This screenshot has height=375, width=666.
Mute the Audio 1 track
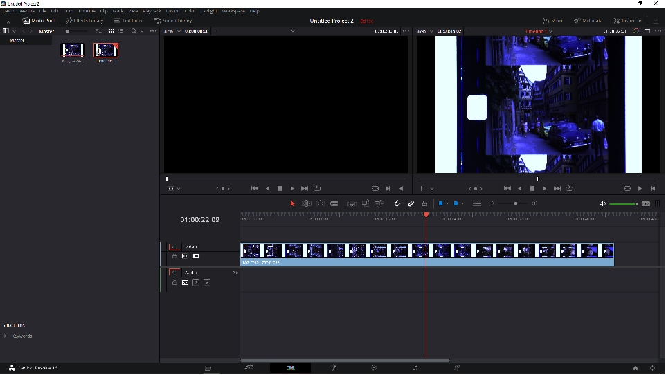tap(207, 282)
